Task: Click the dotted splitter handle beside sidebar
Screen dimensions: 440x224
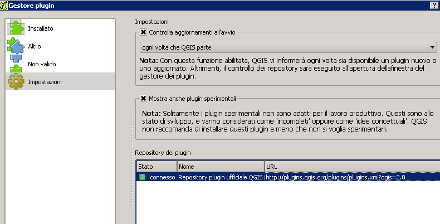Action: click(x=131, y=167)
